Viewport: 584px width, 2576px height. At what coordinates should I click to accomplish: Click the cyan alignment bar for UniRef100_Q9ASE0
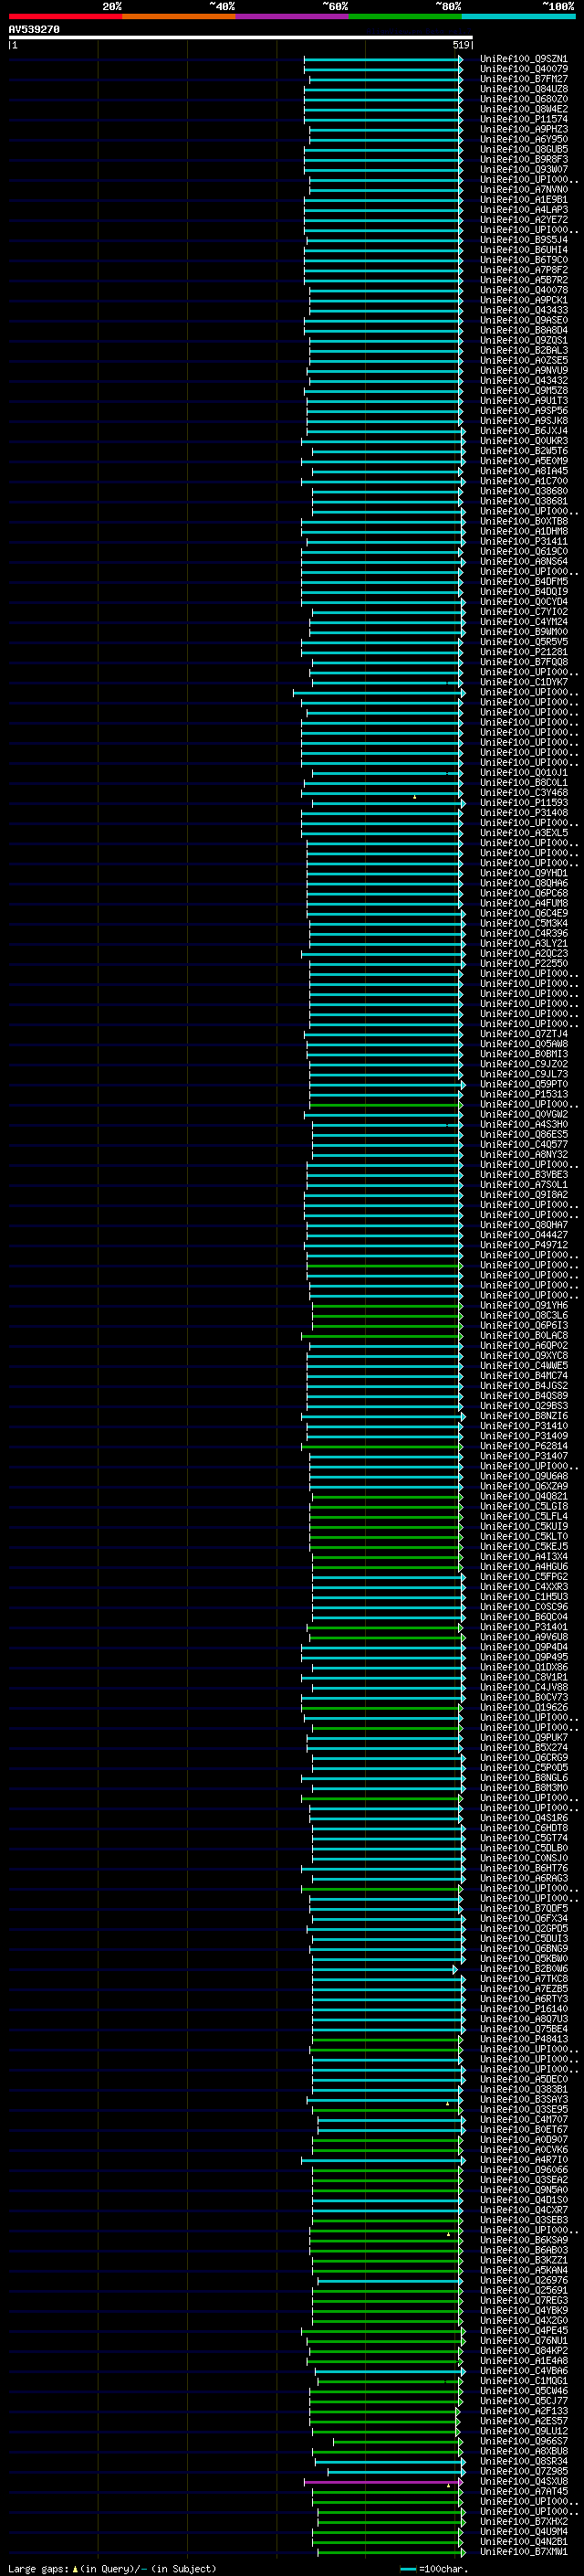(x=385, y=321)
